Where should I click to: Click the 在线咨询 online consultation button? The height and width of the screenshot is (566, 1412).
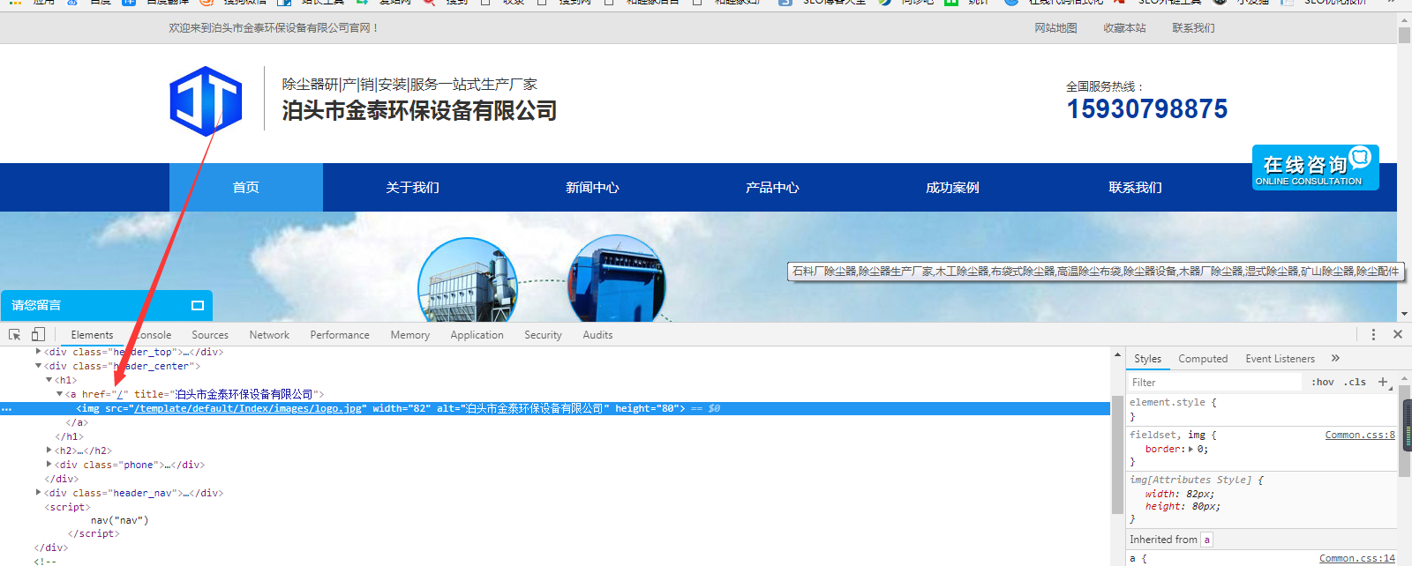[x=1314, y=168]
